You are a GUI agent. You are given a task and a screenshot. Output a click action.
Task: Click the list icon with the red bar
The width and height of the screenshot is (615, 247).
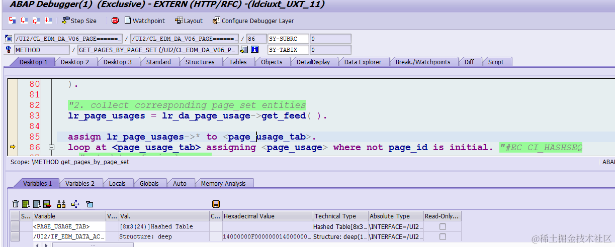[x=47, y=204]
